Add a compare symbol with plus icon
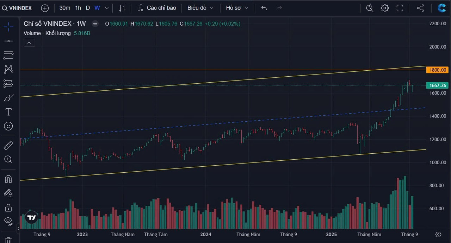The image size is (451, 243). point(45,8)
